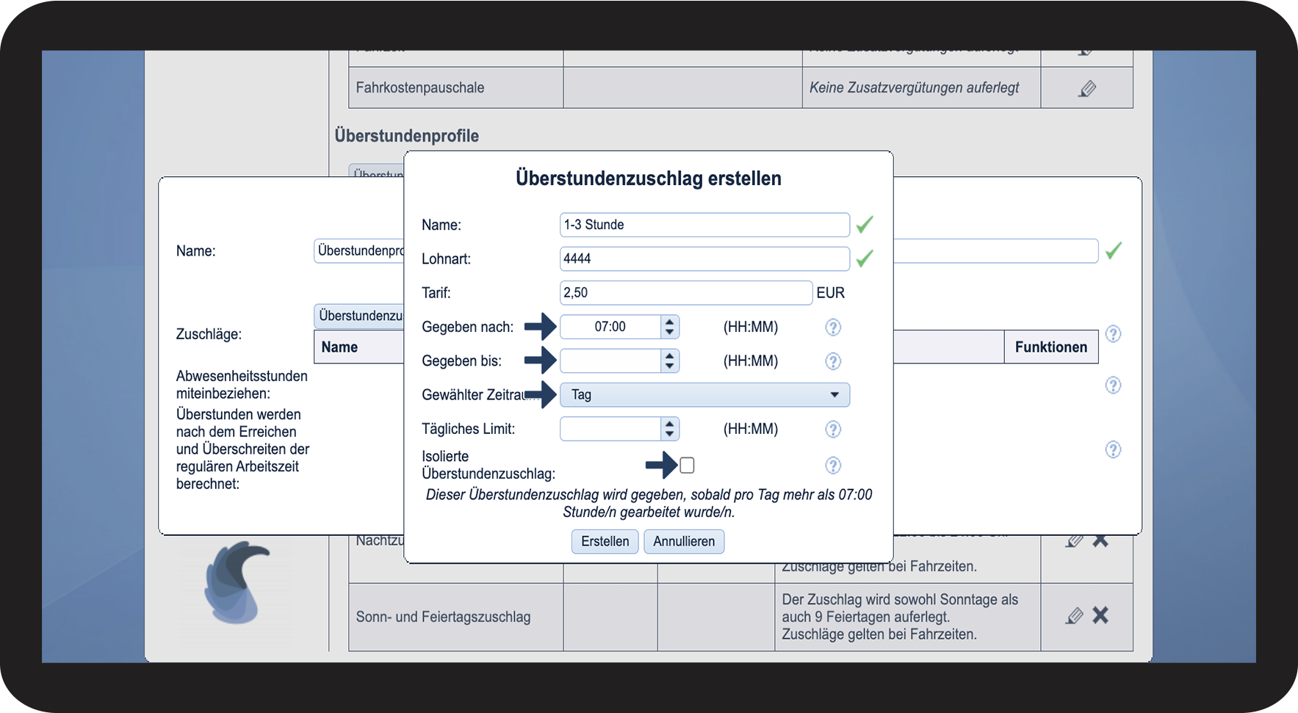
Task: Open help for Isolierte Überstundenzuschlag
Action: [832, 466]
